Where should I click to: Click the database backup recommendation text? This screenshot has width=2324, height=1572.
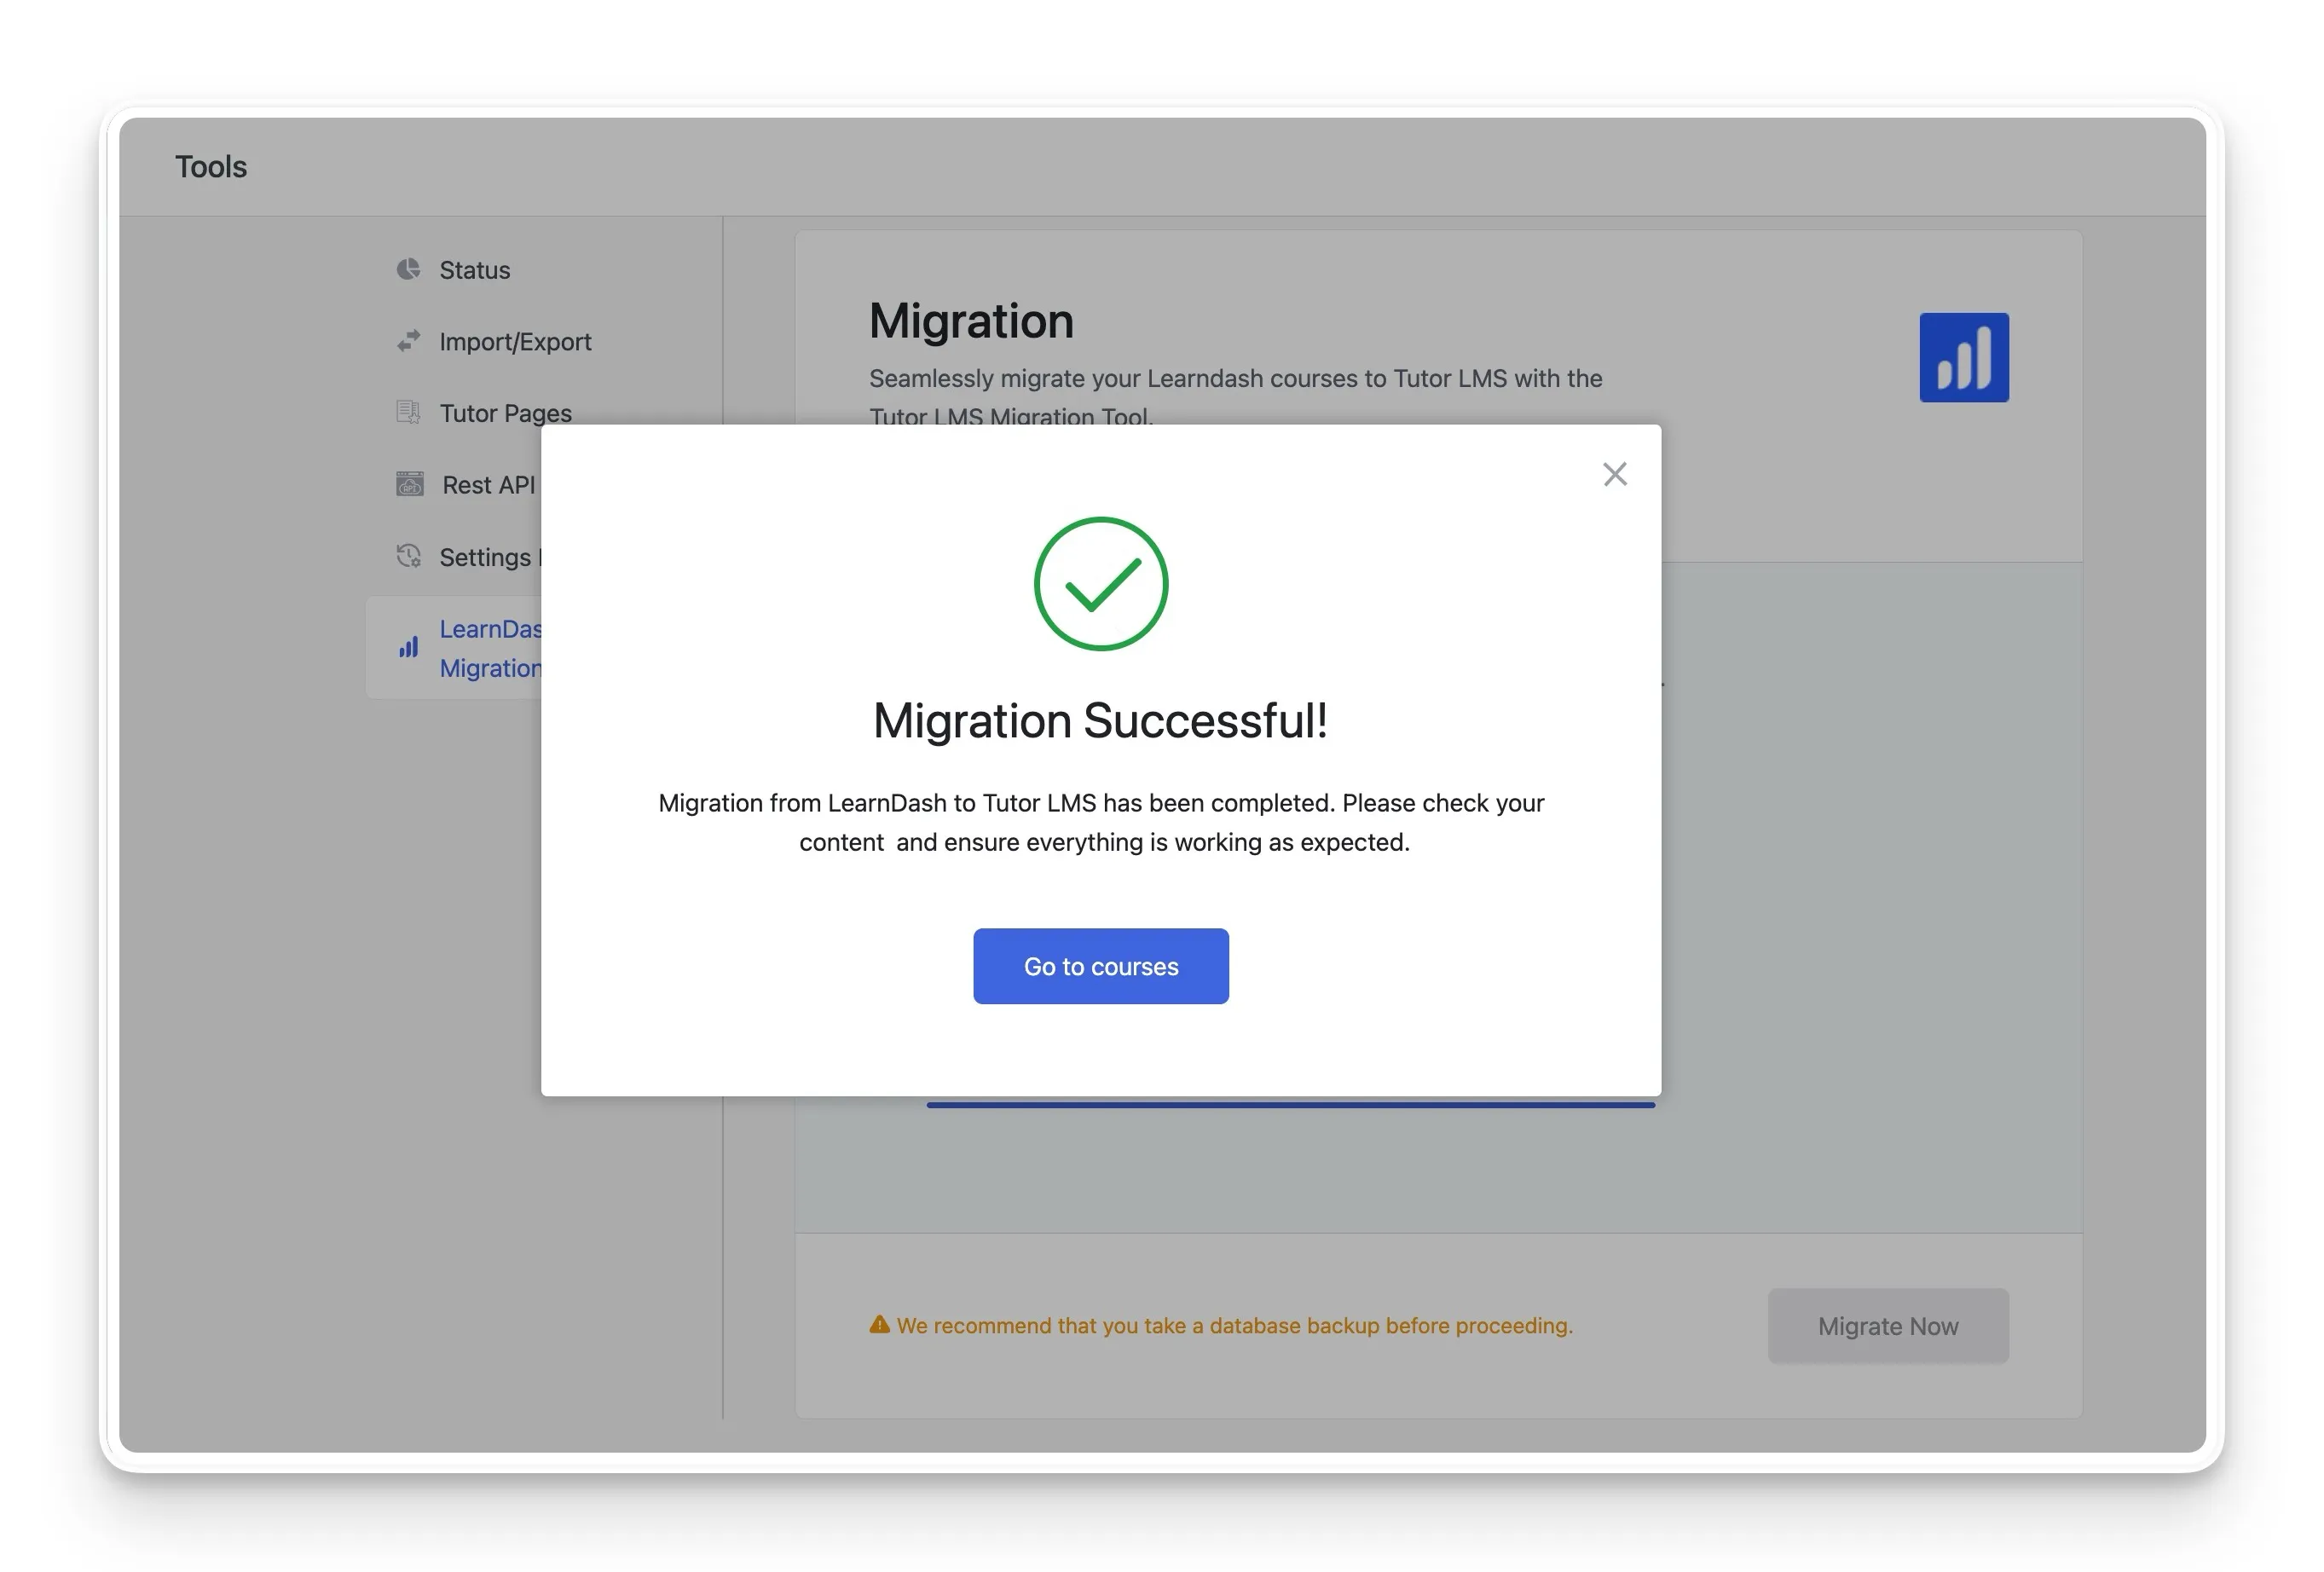(1234, 1326)
